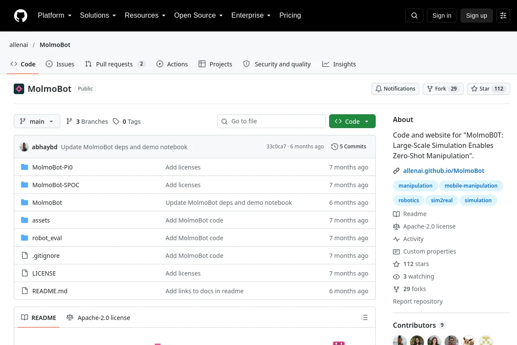Open the Pricing page

[x=290, y=16]
